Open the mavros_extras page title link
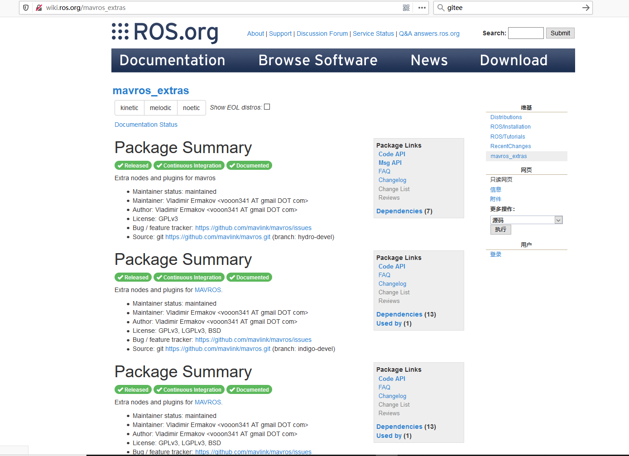Screen dimensions: 629x456 click(151, 91)
